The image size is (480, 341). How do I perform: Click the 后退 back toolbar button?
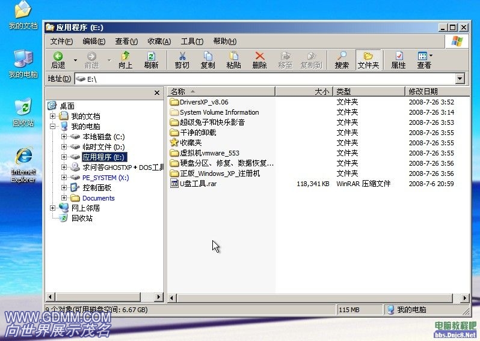(58, 60)
